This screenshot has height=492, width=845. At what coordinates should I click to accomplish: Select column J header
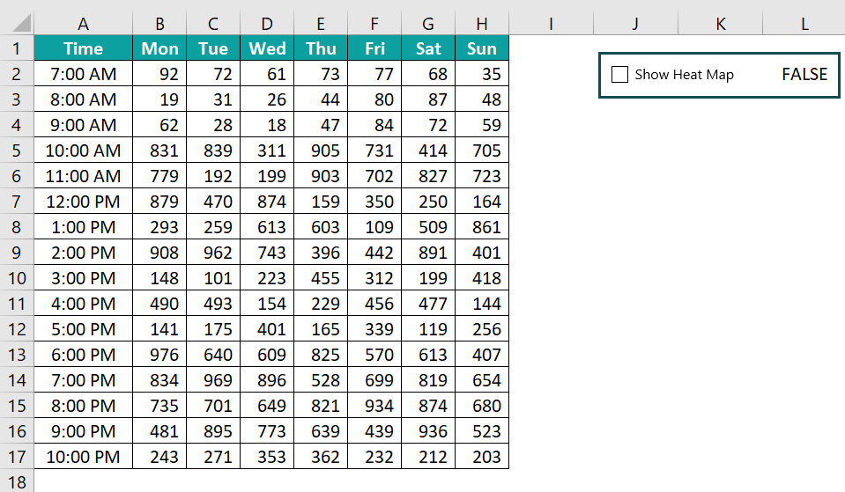635,24
